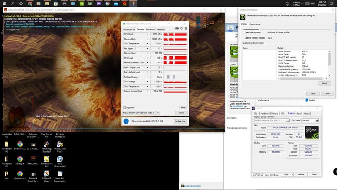Expand the GPU Voltage sensor dropdown
337x190 pixels.
click(x=147, y=82)
